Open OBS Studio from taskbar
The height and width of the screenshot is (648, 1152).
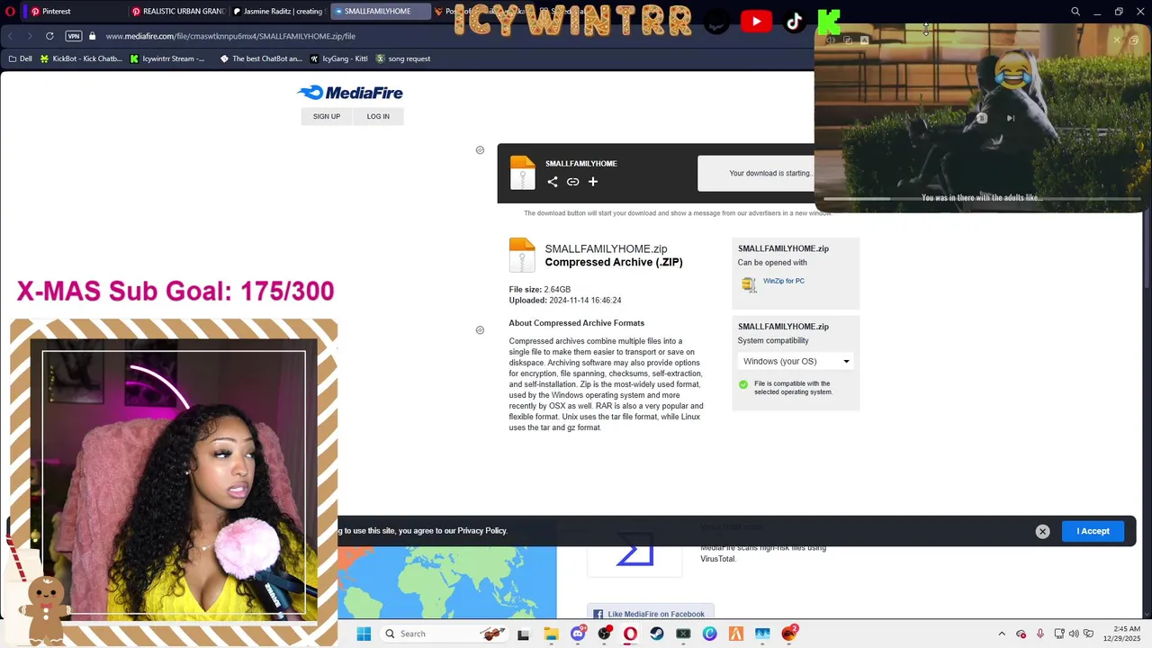(x=604, y=634)
